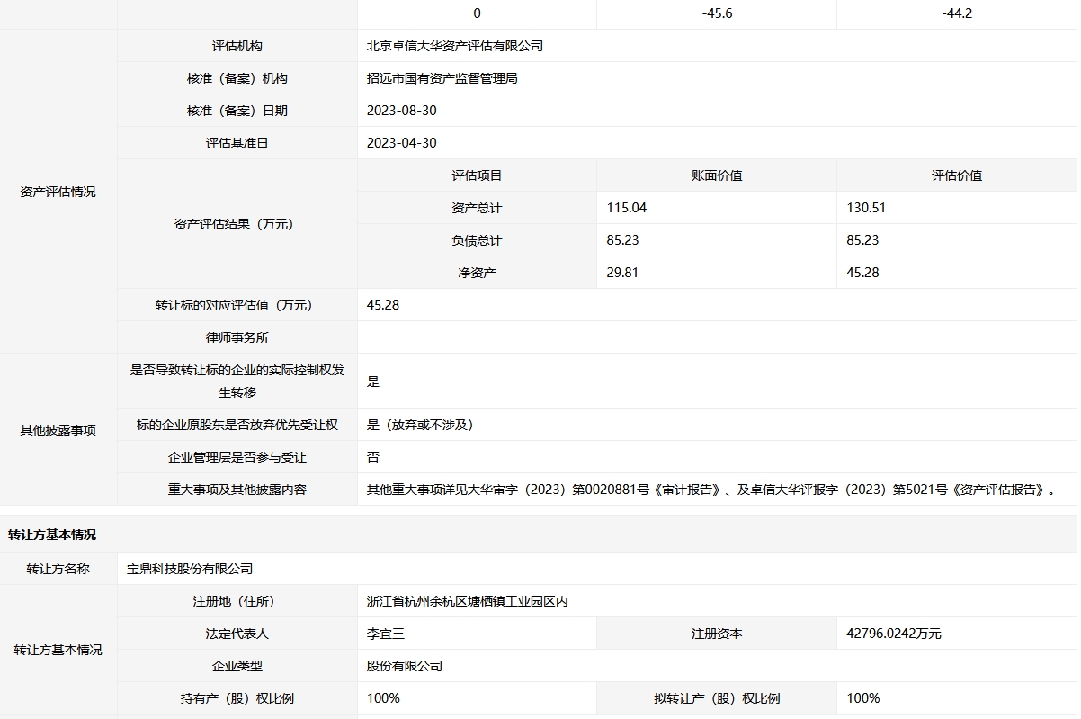Select the approval date 2023-08-30
The image size is (1081, 719).
click(402, 111)
